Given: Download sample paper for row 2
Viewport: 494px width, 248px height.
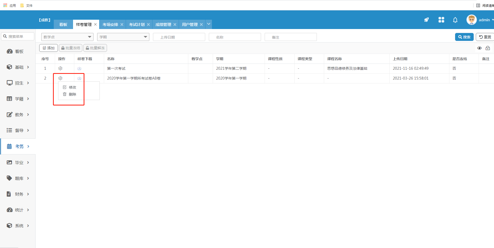Looking at the screenshot, I should pos(79,78).
